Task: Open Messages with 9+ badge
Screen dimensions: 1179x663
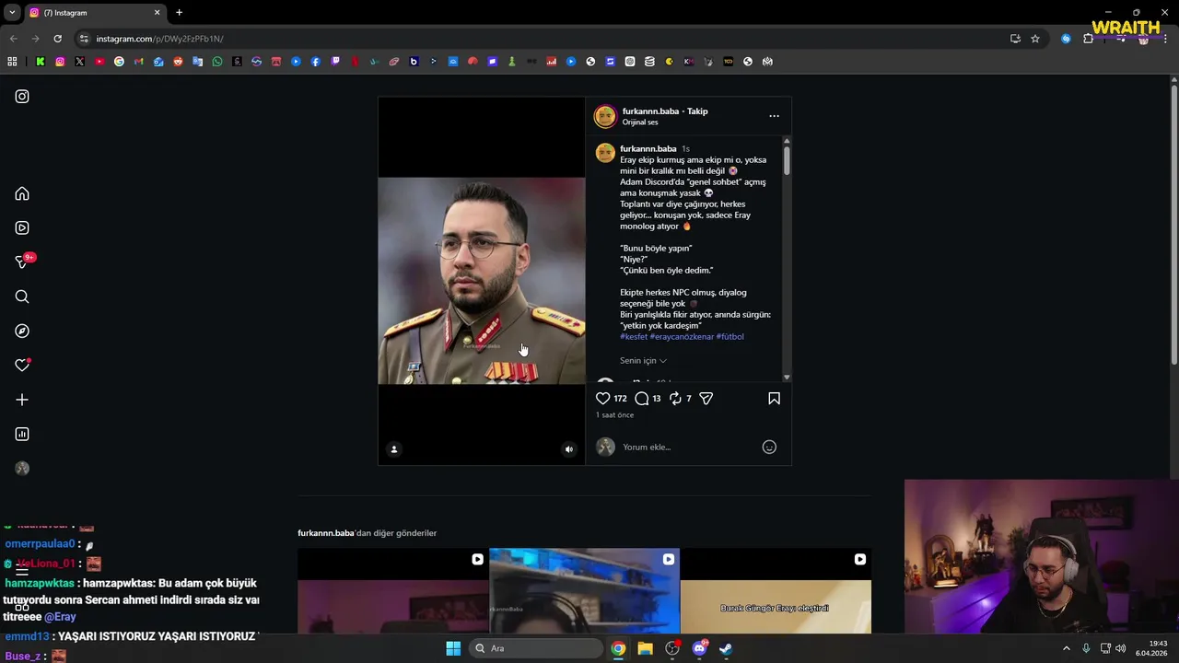Action: (22, 262)
